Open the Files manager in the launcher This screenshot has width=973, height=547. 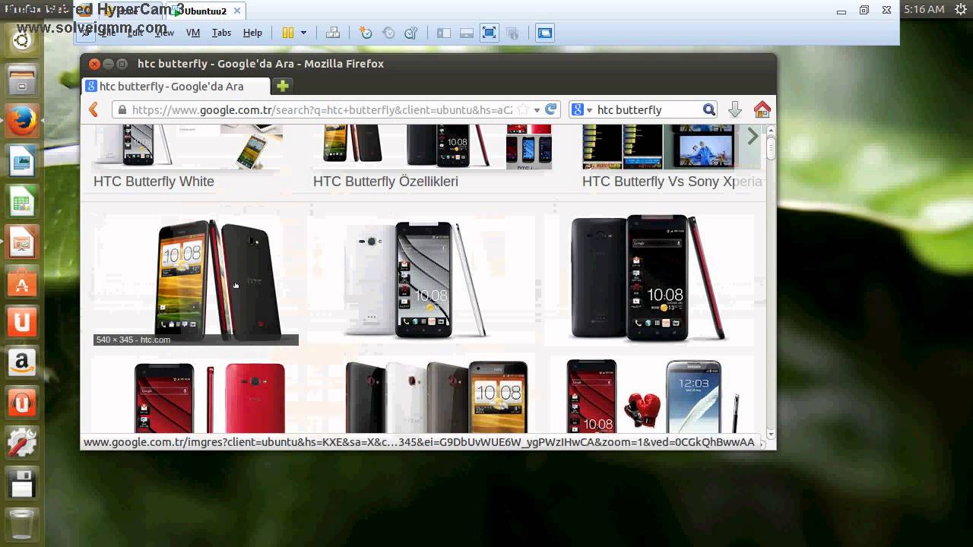pyautogui.click(x=22, y=80)
